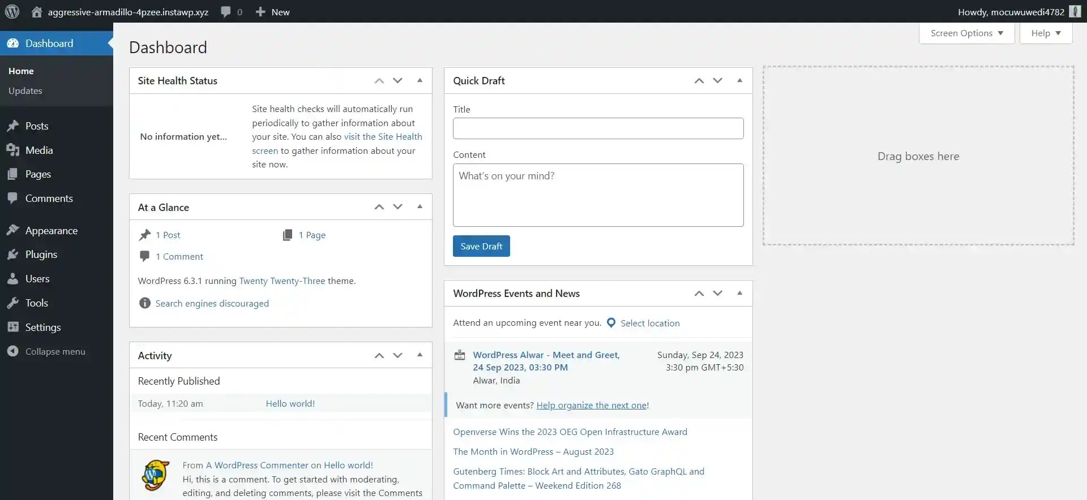Open comments bubble icon in admin bar
The height and width of the screenshot is (500, 1087).
click(226, 12)
